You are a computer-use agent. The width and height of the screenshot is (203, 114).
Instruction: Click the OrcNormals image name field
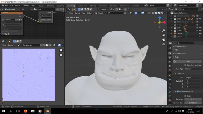pos(31,45)
